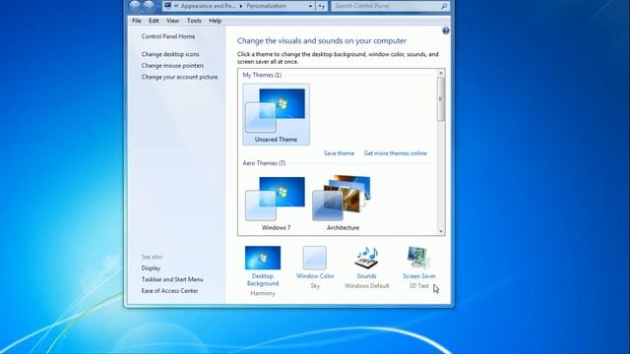Open the Display link under See also
The image size is (630, 354).
(x=151, y=268)
